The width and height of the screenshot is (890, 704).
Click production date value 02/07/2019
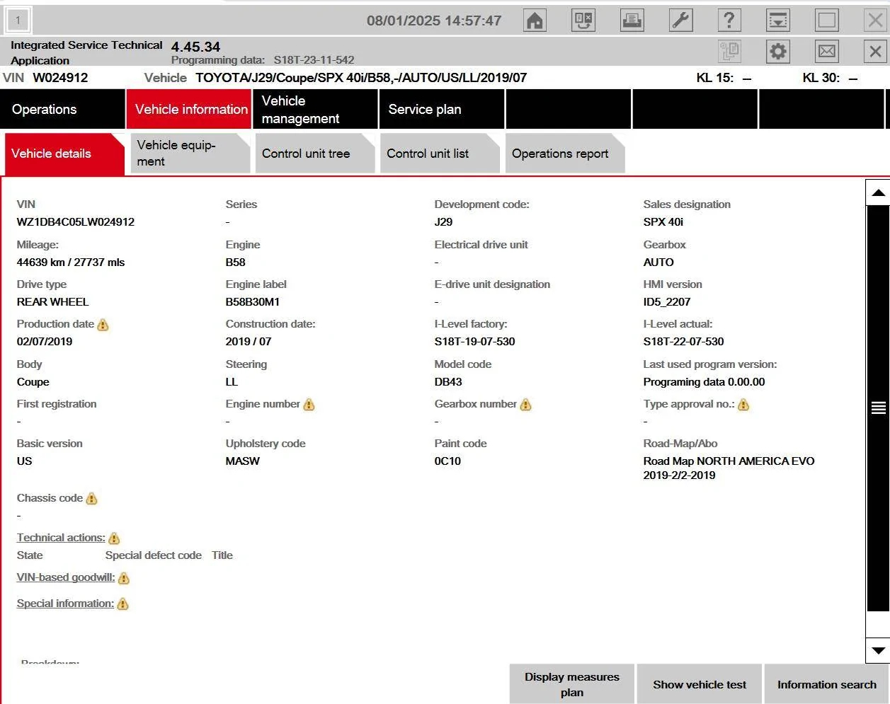45,342
